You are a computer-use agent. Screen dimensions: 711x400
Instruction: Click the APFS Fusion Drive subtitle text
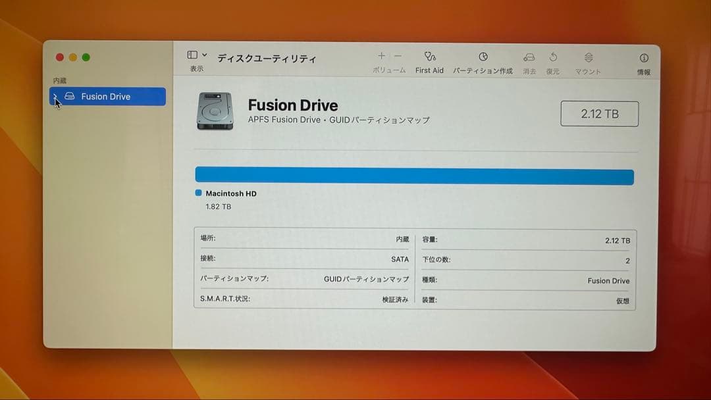(x=339, y=120)
